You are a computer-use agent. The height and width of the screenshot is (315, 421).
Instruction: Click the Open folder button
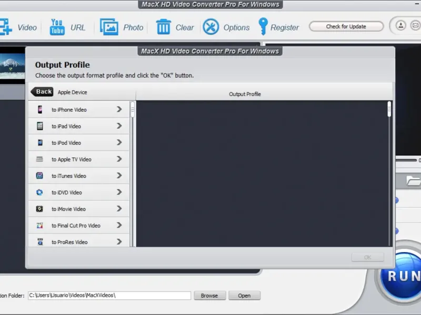(244, 296)
